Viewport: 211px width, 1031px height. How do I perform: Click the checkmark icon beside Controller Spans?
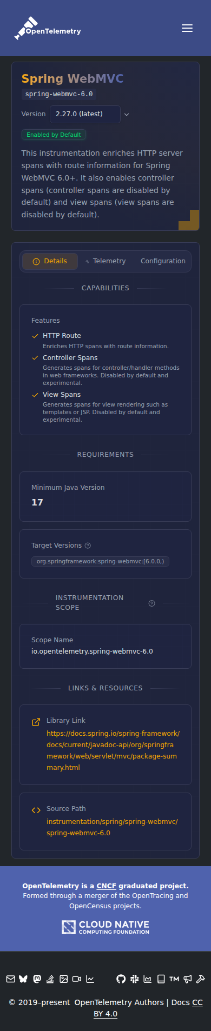[35, 358]
